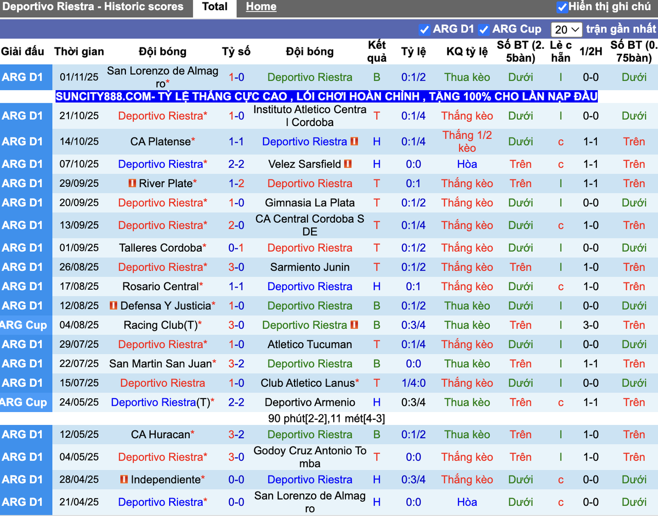Click ARG D1 league cell on 01/11/25

pos(26,77)
